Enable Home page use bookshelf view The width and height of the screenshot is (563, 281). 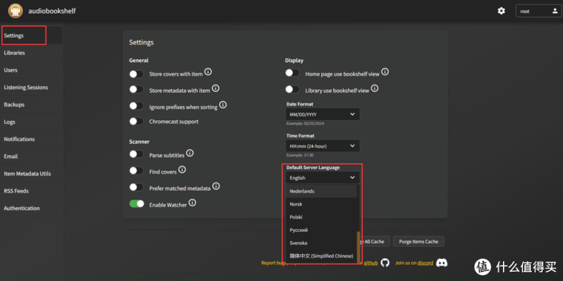point(292,73)
